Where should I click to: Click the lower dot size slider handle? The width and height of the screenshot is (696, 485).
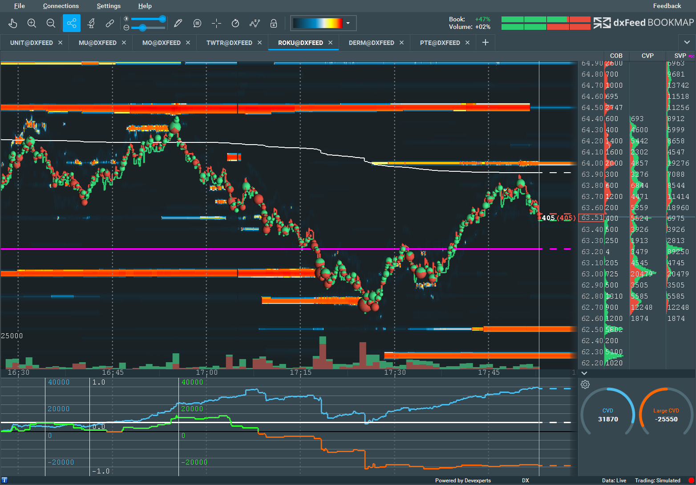pyautogui.click(x=142, y=28)
